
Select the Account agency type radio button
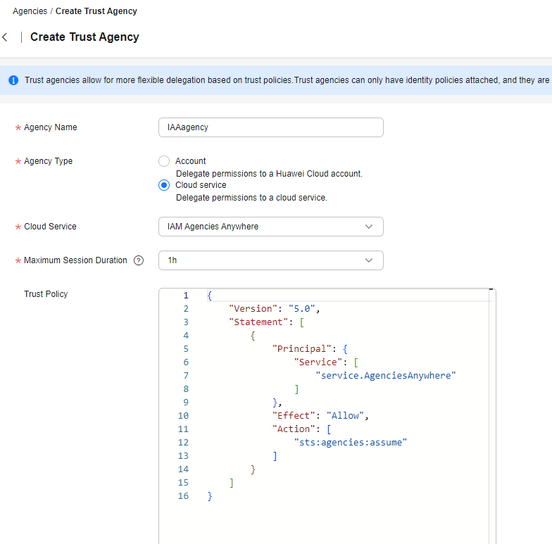coord(164,161)
